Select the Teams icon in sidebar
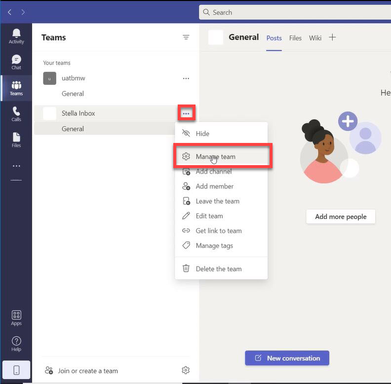Image resolution: width=391 pixels, height=384 pixels. click(16, 88)
